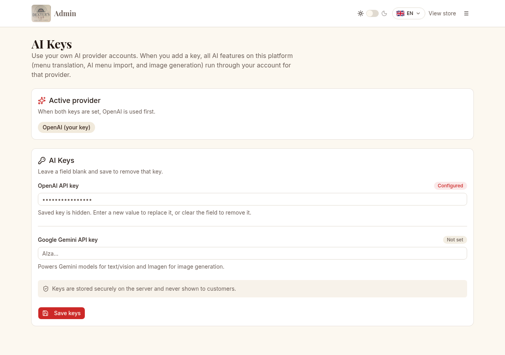Viewport: 505px width, 355px height.
Task: Click the moon dark-mode icon
Action: (384, 13)
